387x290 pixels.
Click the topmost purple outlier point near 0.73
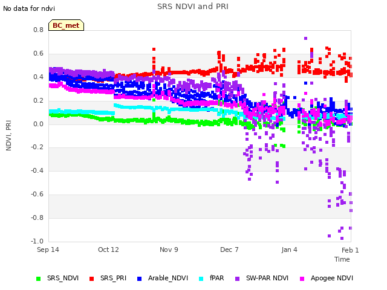[x=305, y=38]
